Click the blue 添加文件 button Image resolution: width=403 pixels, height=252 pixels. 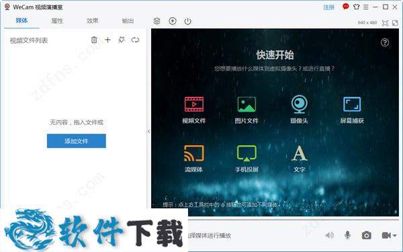pos(77,141)
